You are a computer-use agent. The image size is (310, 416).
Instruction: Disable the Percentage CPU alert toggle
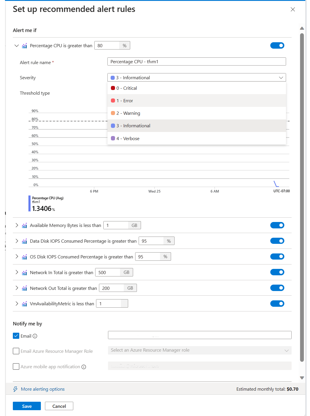(277, 45)
